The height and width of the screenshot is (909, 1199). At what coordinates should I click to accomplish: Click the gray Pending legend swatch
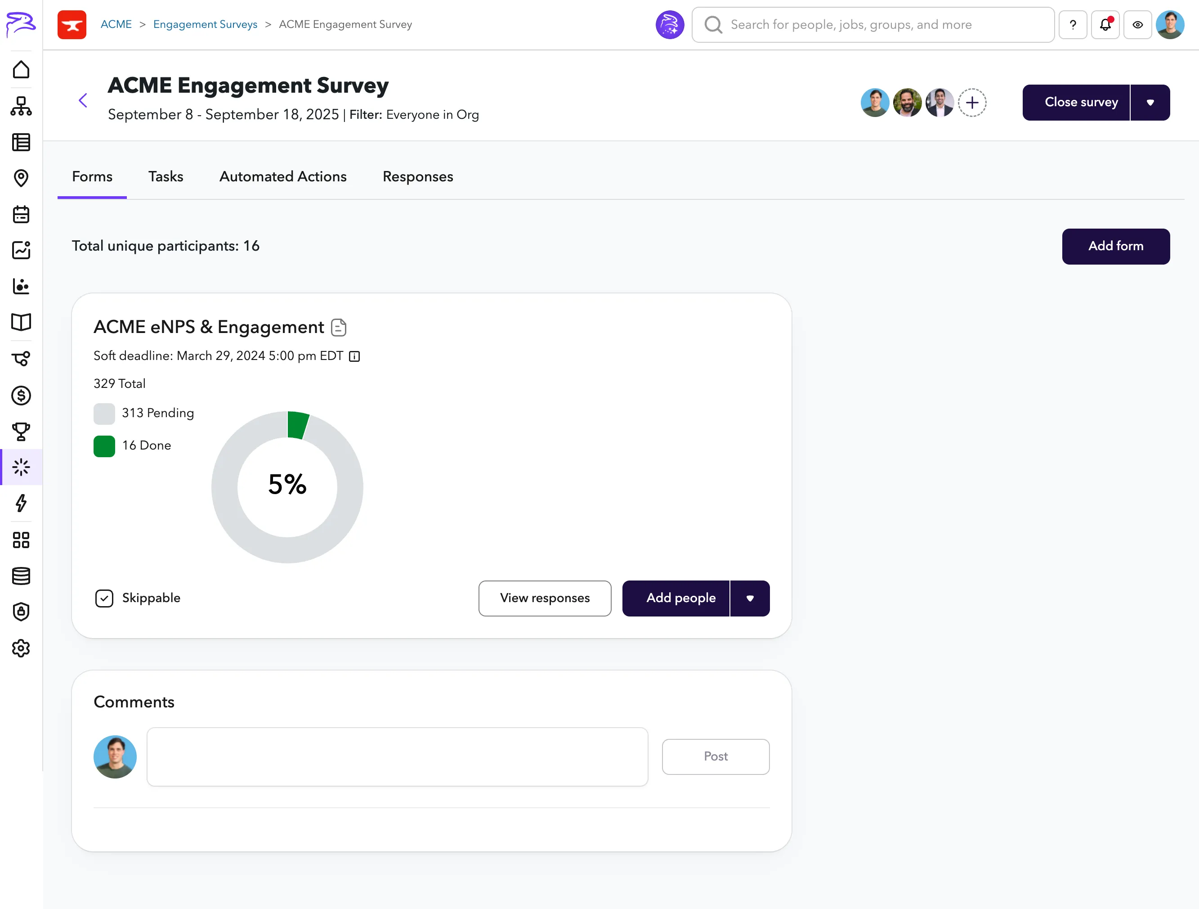104,413
